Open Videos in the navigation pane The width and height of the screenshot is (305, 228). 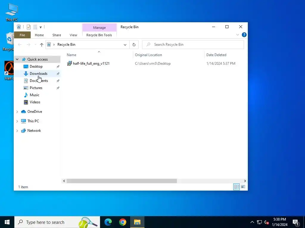pos(35,102)
